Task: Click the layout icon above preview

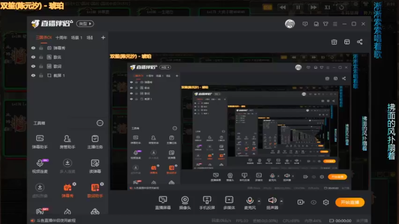Action: (347, 42)
